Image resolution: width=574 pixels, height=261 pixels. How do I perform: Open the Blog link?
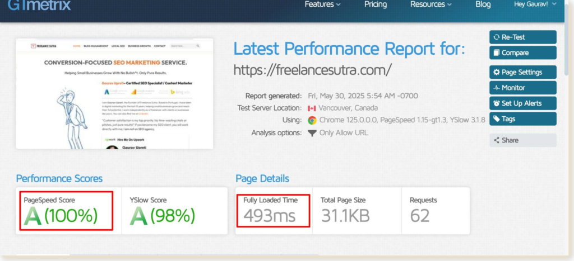pos(483,4)
